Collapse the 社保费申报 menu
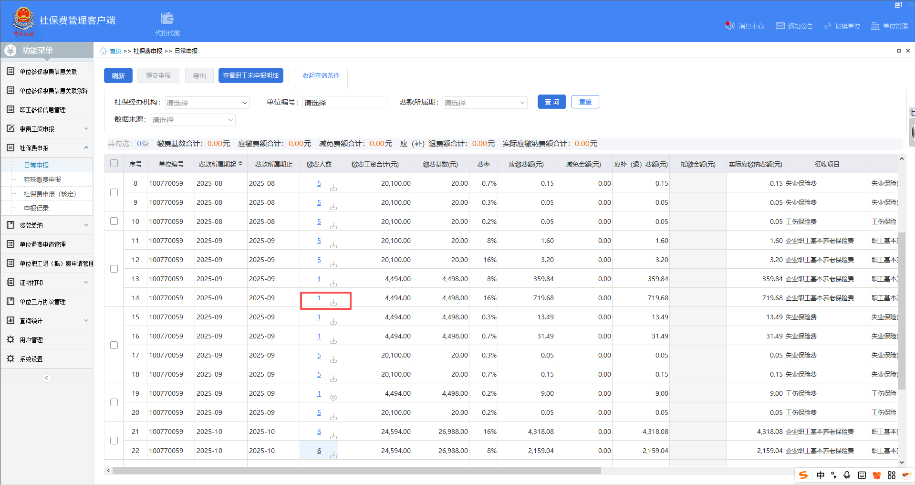Viewport: 915px width, 485px height. 86,148
